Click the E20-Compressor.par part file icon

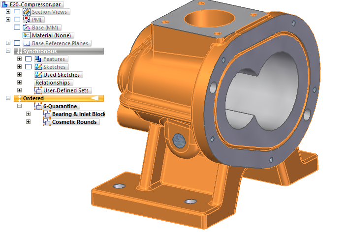pos(4,4)
